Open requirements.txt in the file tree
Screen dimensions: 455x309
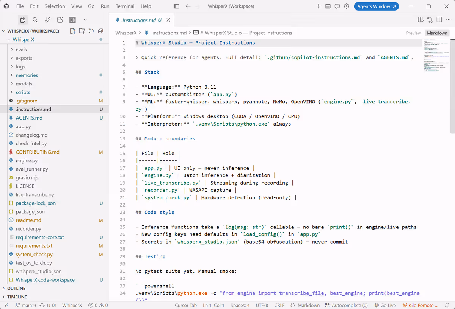coord(54,246)
